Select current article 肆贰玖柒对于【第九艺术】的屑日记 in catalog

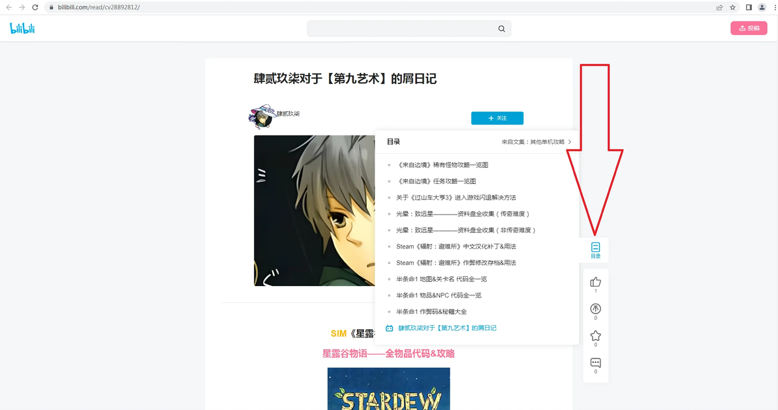447,329
